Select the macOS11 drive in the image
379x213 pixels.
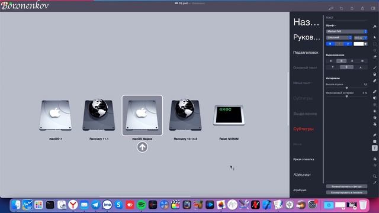click(x=55, y=115)
